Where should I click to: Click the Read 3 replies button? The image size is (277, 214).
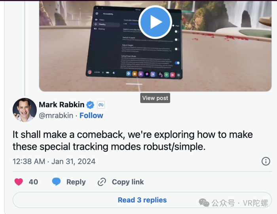coord(142,200)
